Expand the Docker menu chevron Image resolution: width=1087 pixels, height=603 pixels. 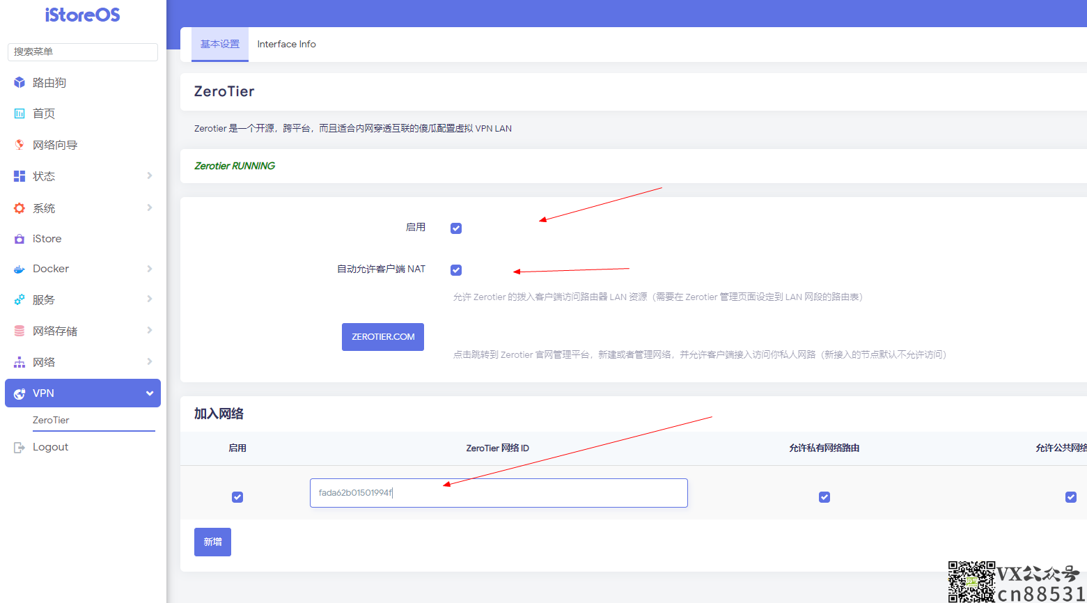(x=150, y=269)
